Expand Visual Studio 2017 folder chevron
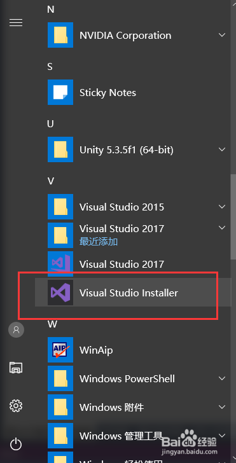The image size is (236, 463). click(222, 228)
